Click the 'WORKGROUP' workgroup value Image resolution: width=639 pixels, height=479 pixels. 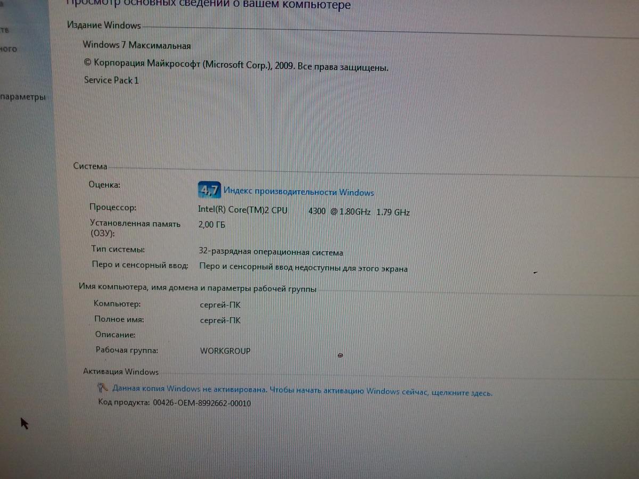(225, 351)
